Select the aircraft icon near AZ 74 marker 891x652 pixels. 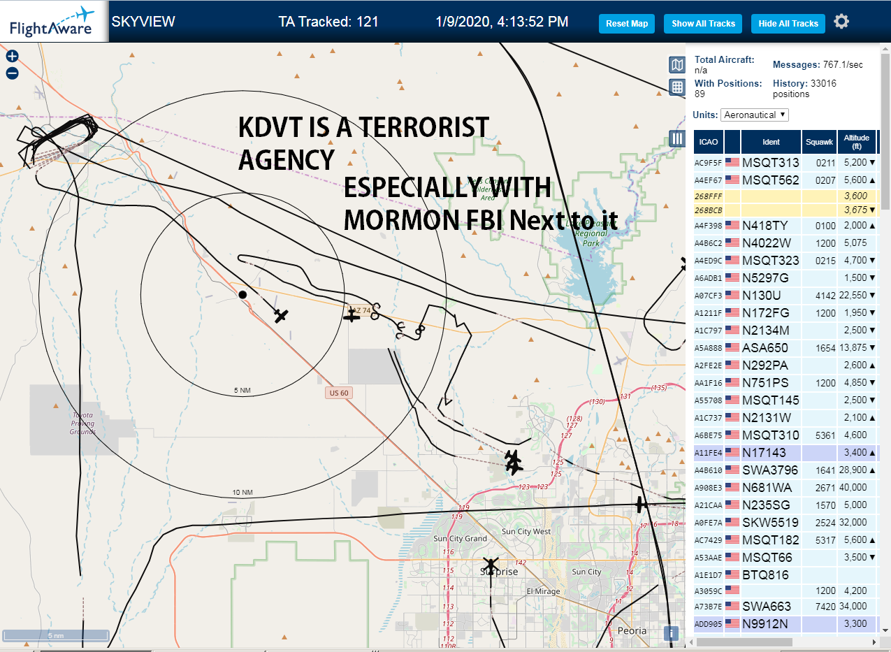click(351, 317)
